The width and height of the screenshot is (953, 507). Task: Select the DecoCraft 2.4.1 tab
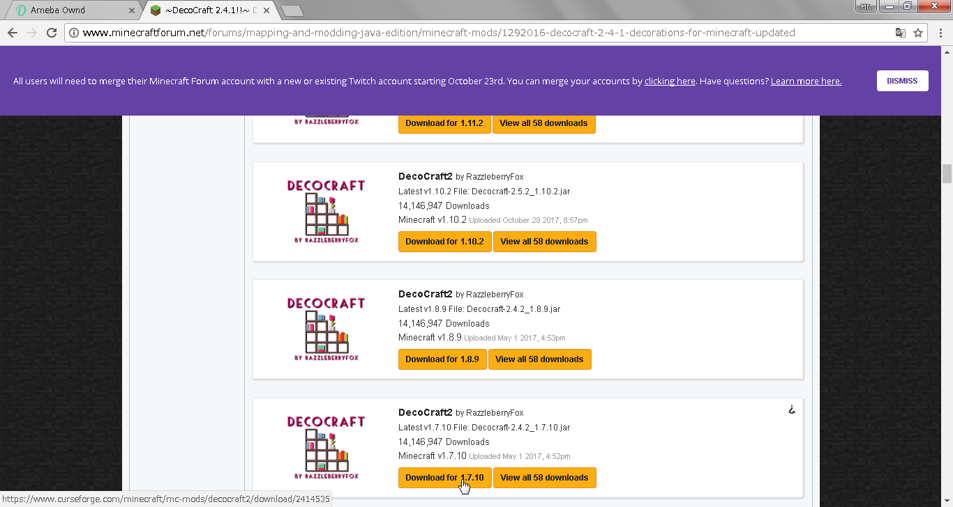(209, 10)
